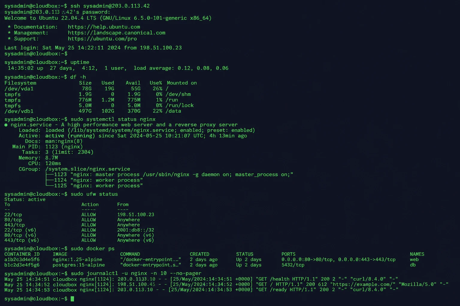
Task: Open the https://landscape.canonical.com management link
Action: [116, 33]
